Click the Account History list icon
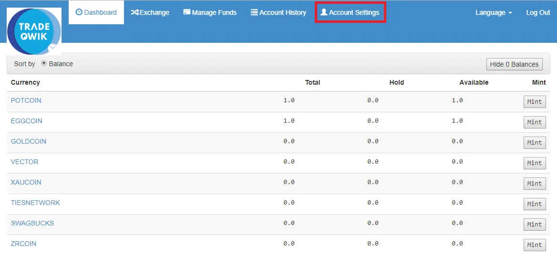557x255 pixels. [x=254, y=12]
